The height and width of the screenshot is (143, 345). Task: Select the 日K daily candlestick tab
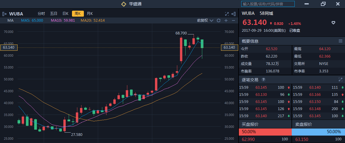(x=65, y=14)
